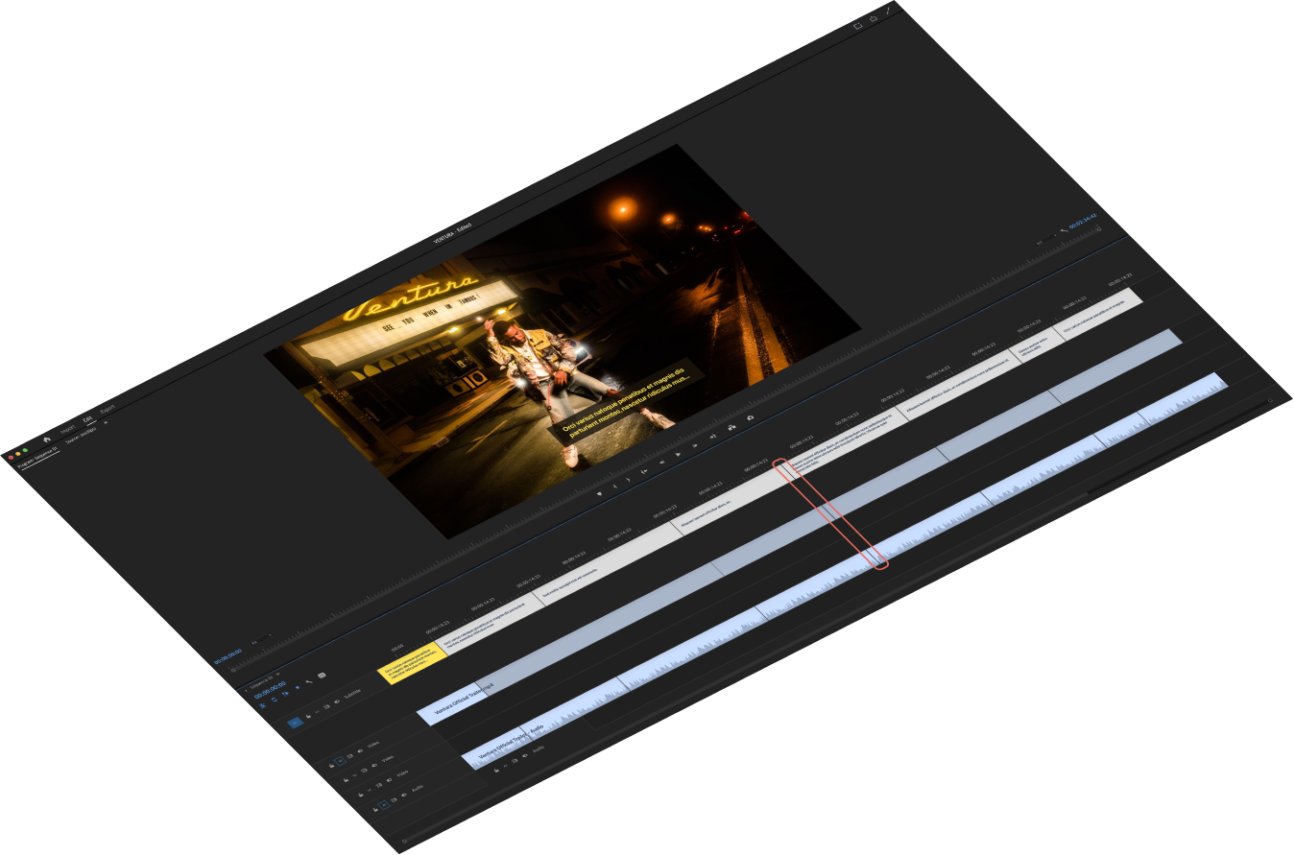Image resolution: width=1294 pixels, height=855 pixels.
Task: Click the Mark Out button
Action: coord(629,480)
